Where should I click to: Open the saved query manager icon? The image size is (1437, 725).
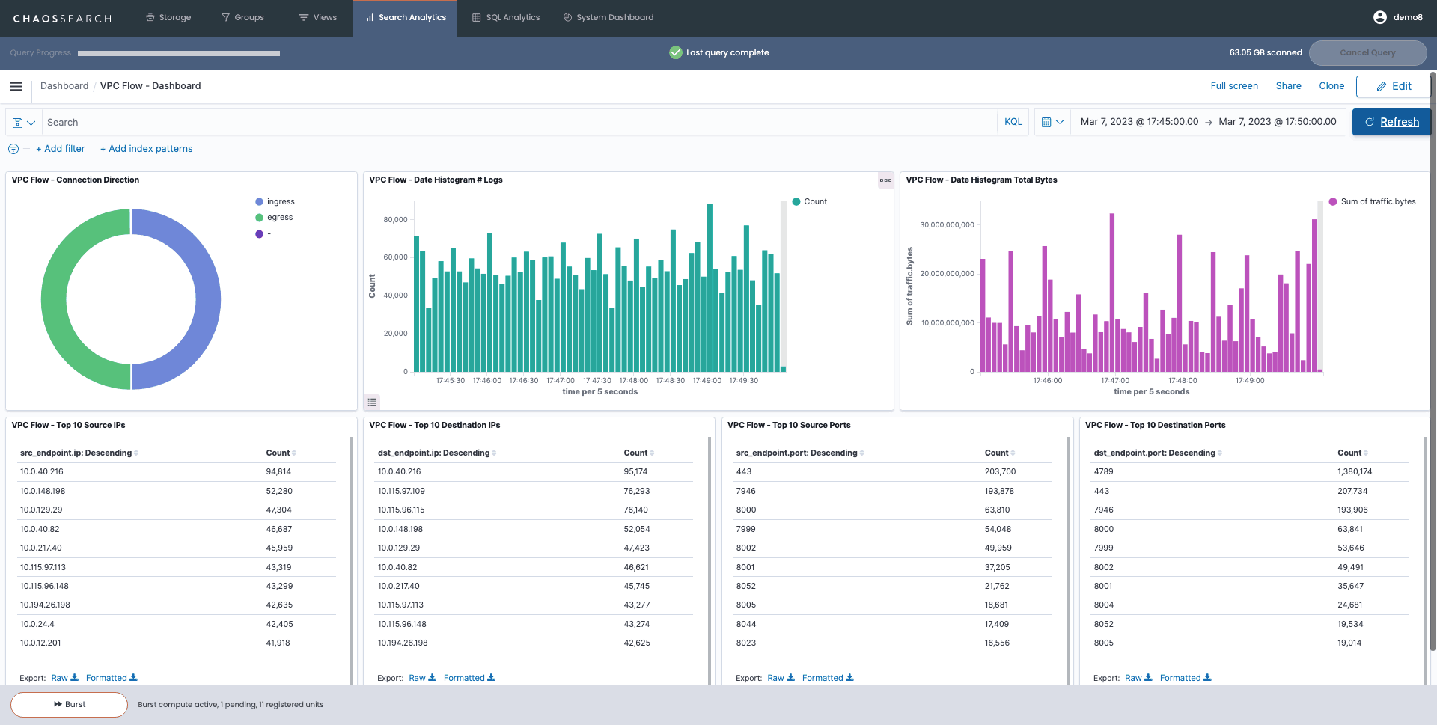[x=23, y=123]
